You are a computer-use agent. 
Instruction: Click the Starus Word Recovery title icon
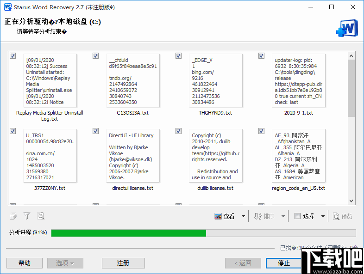coord(8,7)
